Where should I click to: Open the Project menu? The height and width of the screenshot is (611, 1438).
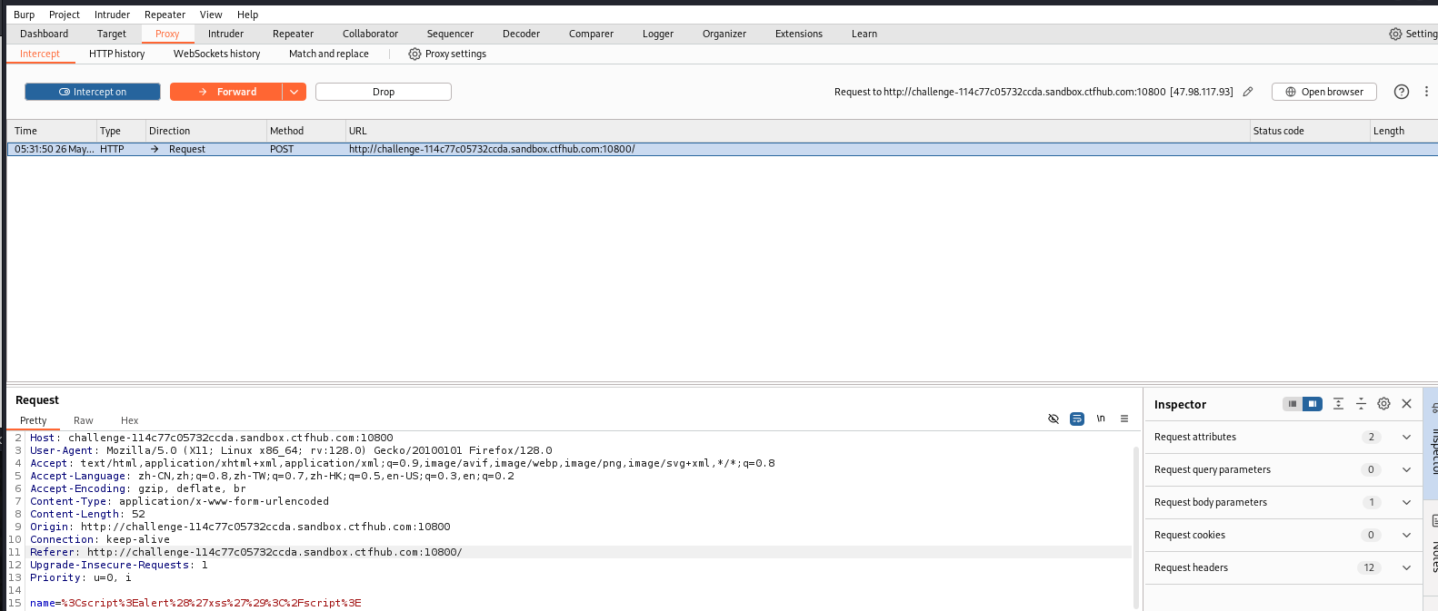[65, 15]
